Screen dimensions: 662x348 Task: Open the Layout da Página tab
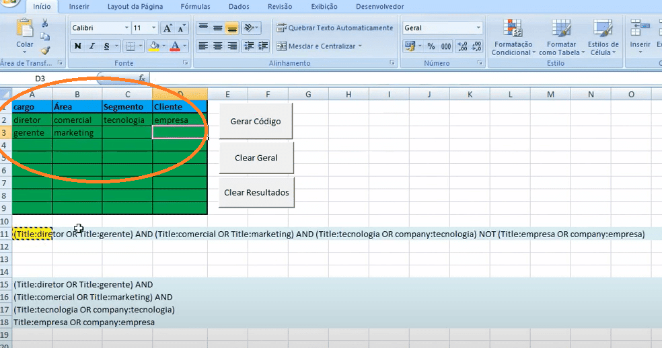pyautogui.click(x=135, y=7)
